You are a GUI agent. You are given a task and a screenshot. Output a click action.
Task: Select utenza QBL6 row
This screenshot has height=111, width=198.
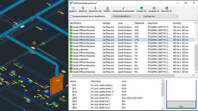point(115,108)
